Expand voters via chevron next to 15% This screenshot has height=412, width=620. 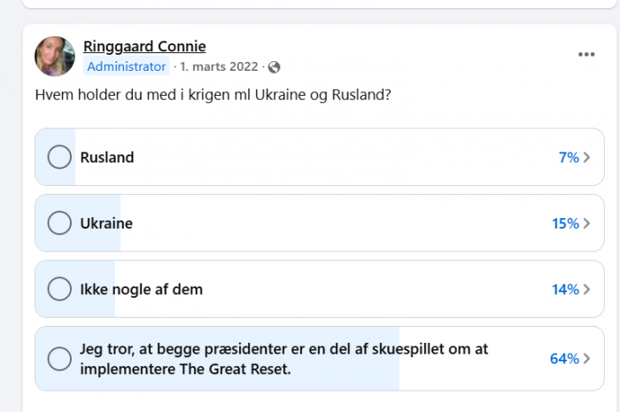pos(586,223)
